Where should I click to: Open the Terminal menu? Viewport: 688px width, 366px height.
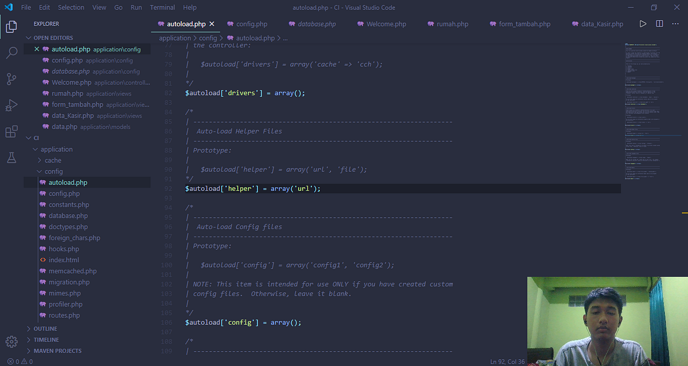(162, 7)
